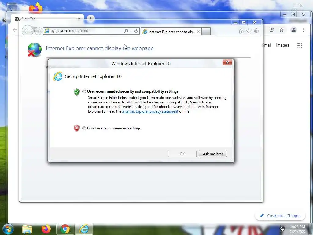This screenshot has height=235, width=313.
Task: Click 'Internet Explorer cannot display the webpage' heading
Action: (100, 48)
